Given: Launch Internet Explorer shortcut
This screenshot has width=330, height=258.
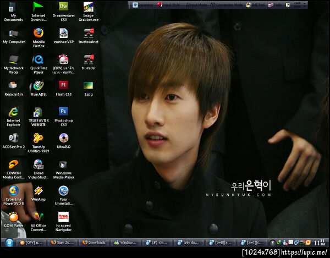Looking at the screenshot, I should click(x=13, y=117).
